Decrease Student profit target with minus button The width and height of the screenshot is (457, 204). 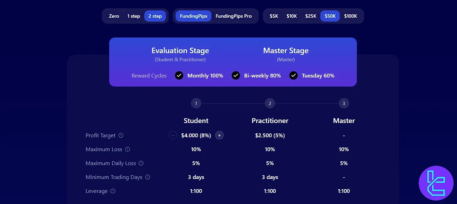(x=173, y=136)
